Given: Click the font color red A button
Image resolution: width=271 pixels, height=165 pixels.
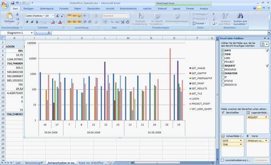Looking at the screenshot, I should pos(60,22).
